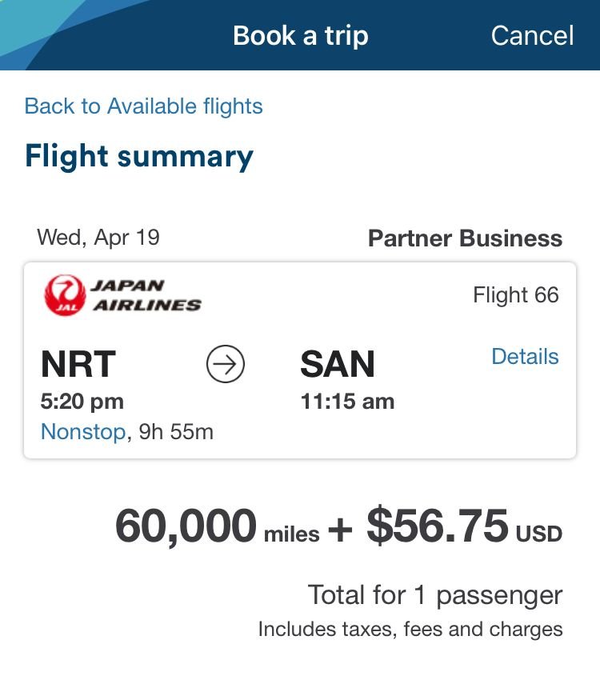Image resolution: width=600 pixels, height=676 pixels.
Task: Select the NRT departure airport code
Action: [x=78, y=365]
